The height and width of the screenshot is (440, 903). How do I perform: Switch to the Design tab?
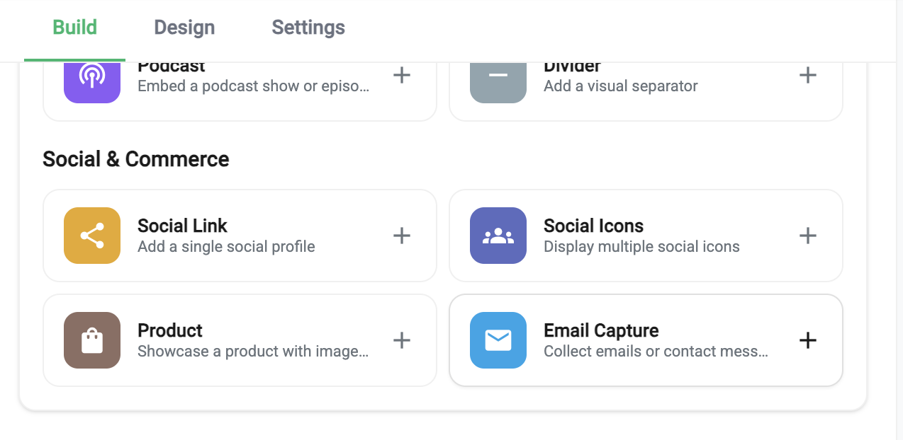pos(184,28)
